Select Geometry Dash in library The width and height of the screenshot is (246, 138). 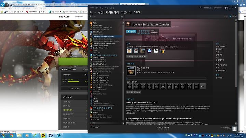[x=98, y=57]
